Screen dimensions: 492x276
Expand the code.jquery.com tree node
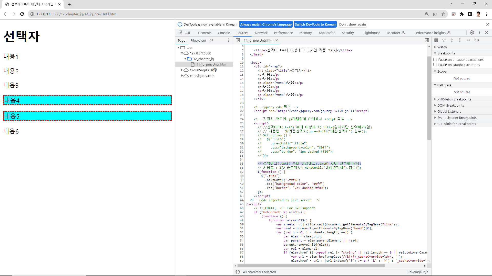pos(182,76)
